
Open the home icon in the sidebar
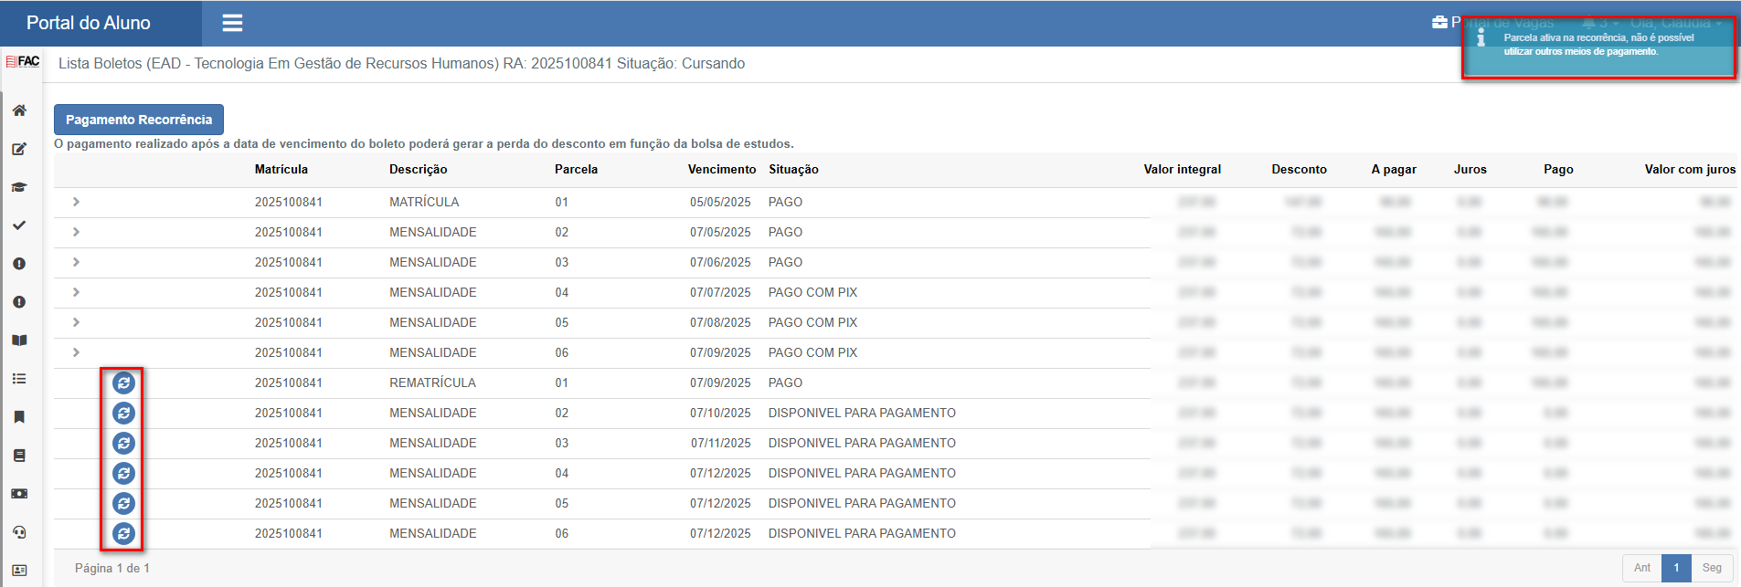[19, 110]
